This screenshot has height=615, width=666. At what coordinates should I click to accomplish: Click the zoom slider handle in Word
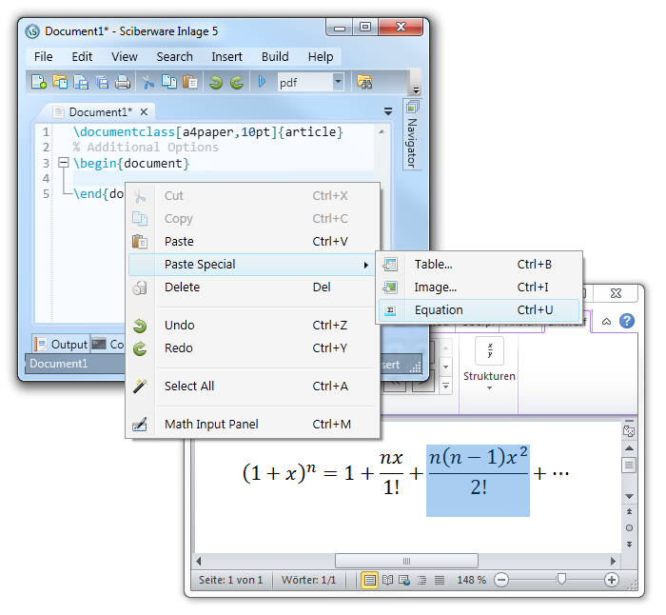pyautogui.click(x=561, y=579)
